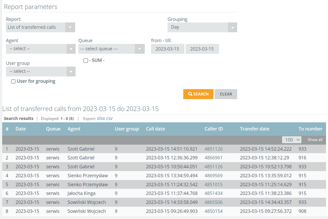This screenshot has height=219, width=328.
Task: Click call date 2023-03-15 11:24:32.542
Action: click(x=172, y=184)
